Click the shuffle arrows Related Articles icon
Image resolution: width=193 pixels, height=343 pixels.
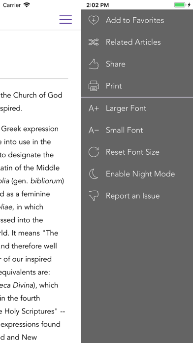[x=94, y=42]
